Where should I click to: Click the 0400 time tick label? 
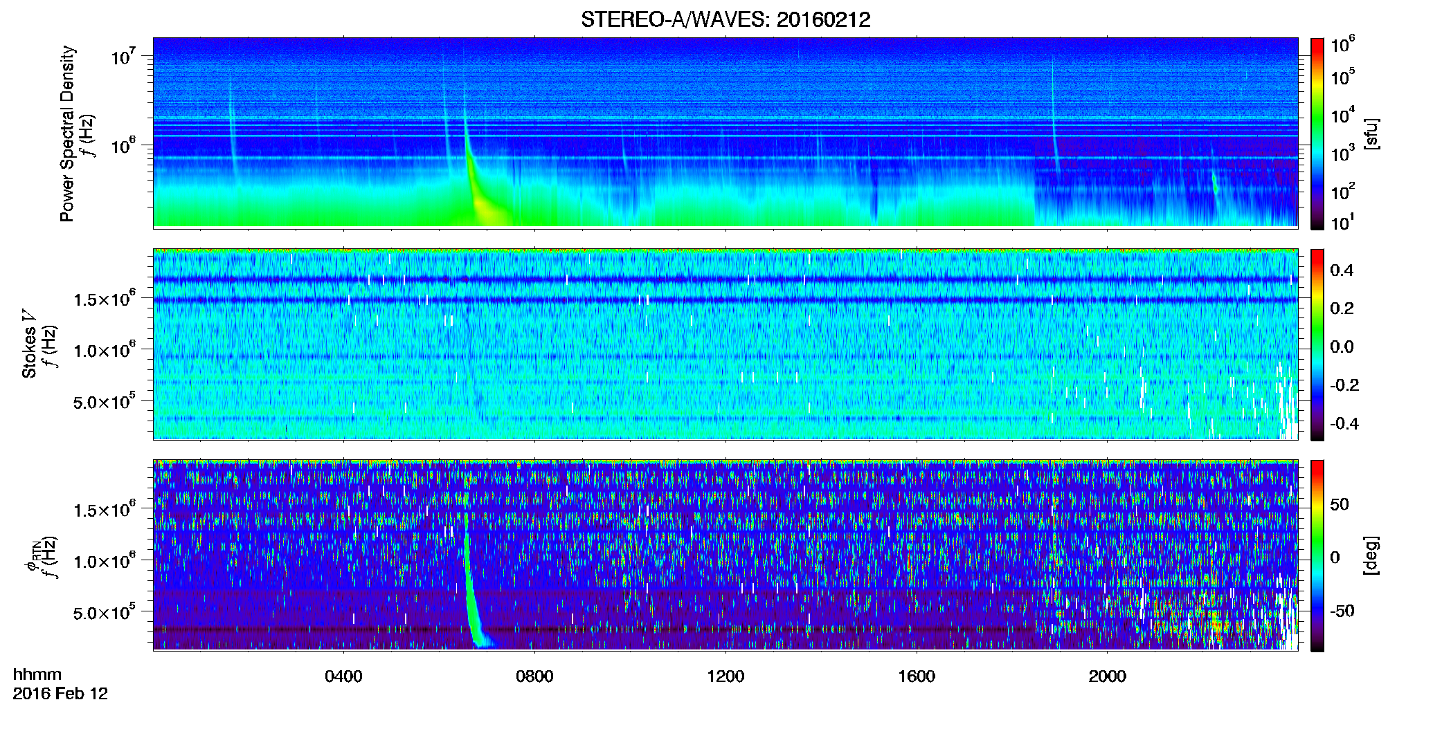click(343, 676)
